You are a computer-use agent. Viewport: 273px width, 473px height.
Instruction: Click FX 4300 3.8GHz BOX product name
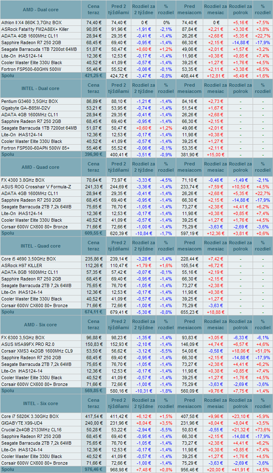(23, 180)
